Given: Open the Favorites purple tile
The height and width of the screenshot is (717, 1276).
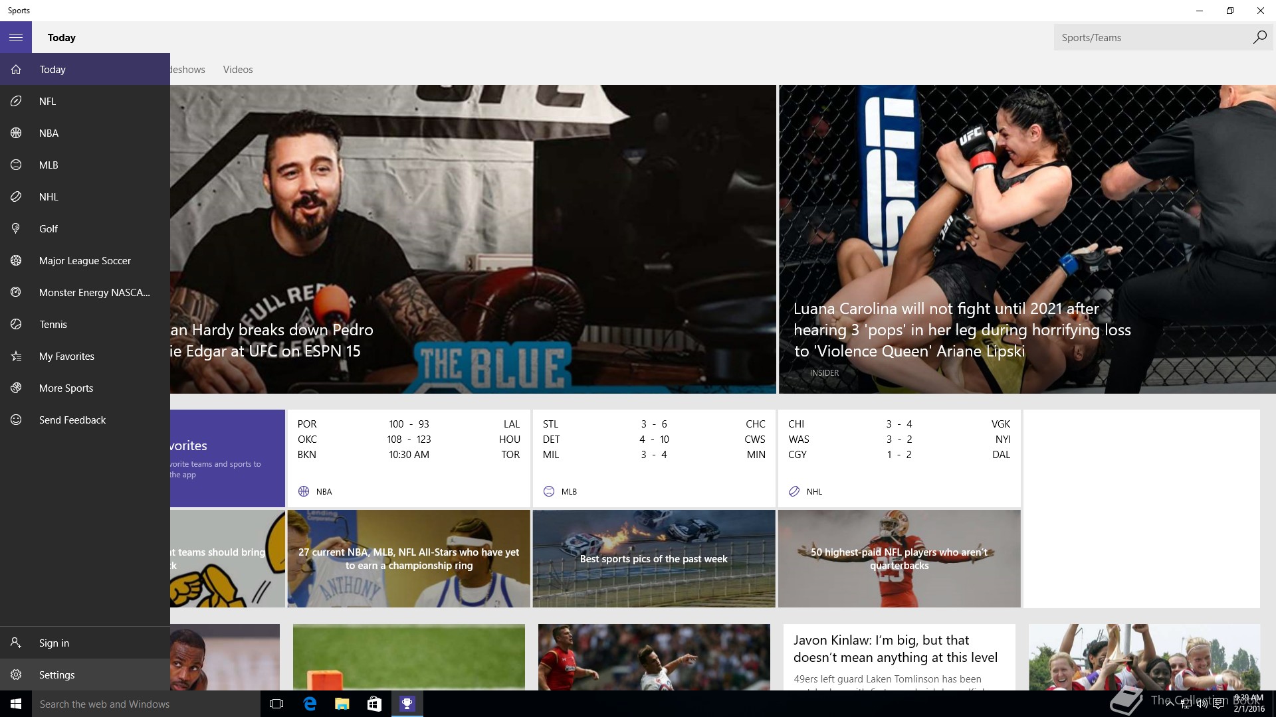Looking at the screenshot, I should coord(227,458).
